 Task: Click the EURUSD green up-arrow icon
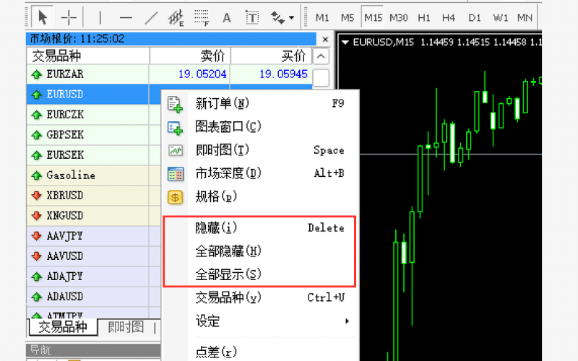pos(37,95)
